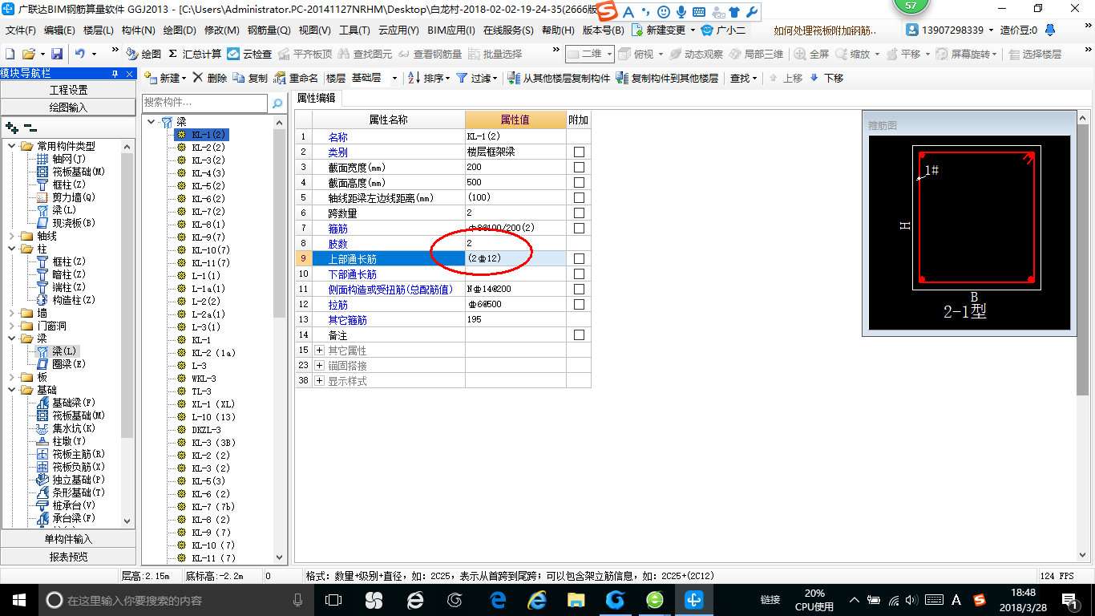Open File Explorer from taskbar
This screenshot has width=1095, height=616.
[x=576, y=600]
